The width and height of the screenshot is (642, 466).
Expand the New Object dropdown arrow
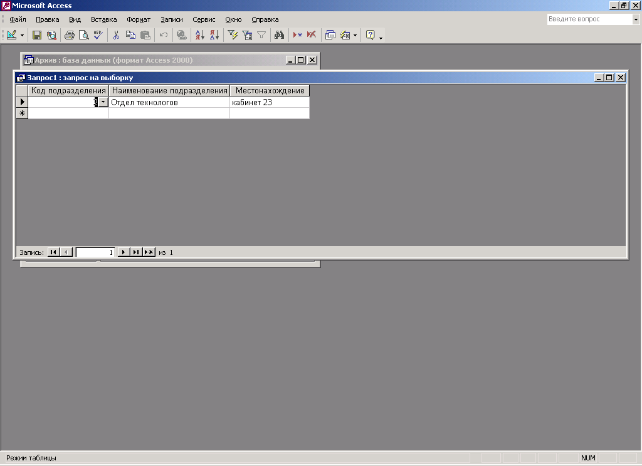[x=355, y=36]
